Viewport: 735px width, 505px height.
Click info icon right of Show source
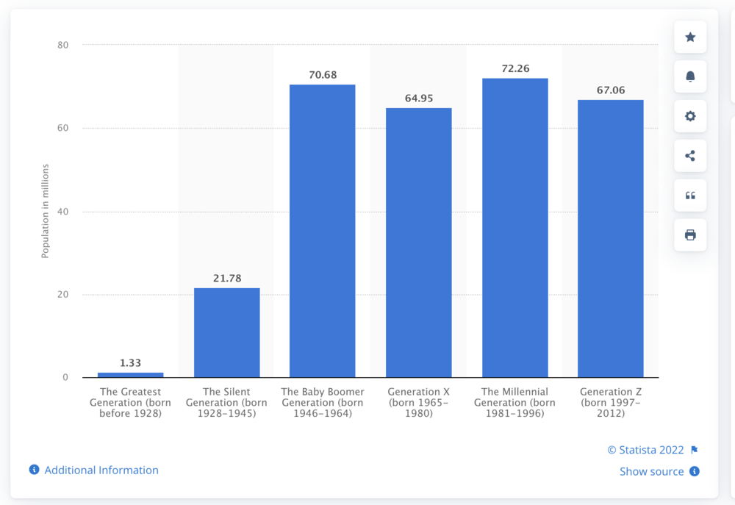695,471
